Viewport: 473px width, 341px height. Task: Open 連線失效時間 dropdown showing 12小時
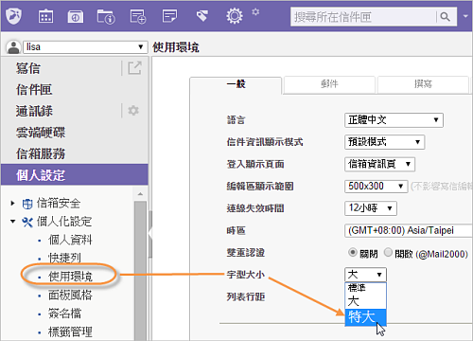tap(371, 208)
